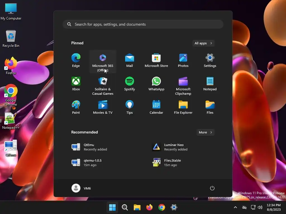The image size is (286, 214).
Task: Click the Windows Start button on the taskbar
Action: (x=112, y=207)
